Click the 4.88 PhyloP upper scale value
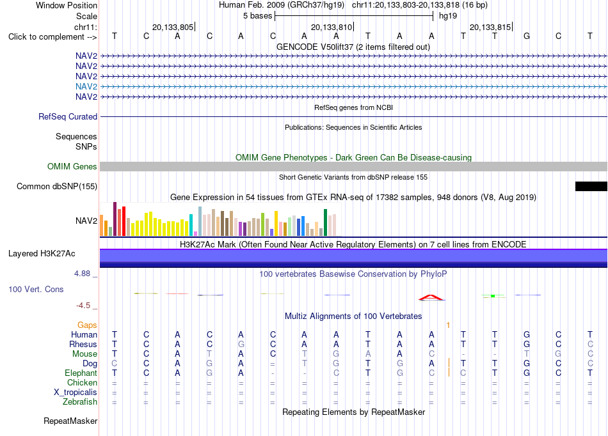 point(82,274)
